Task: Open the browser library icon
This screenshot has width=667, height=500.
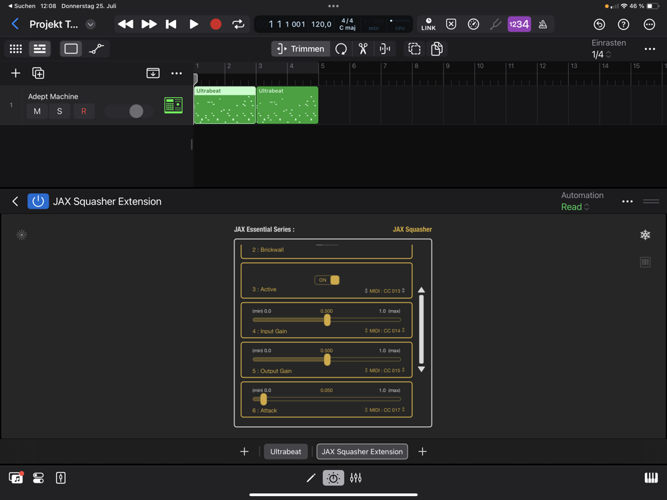Action: coord(16,478)
